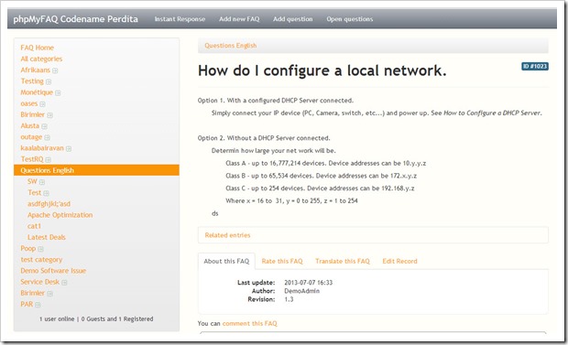Screen dimensions: 568x345
Task: Open the Monétique category link
Action: click(x=37, y=92)
